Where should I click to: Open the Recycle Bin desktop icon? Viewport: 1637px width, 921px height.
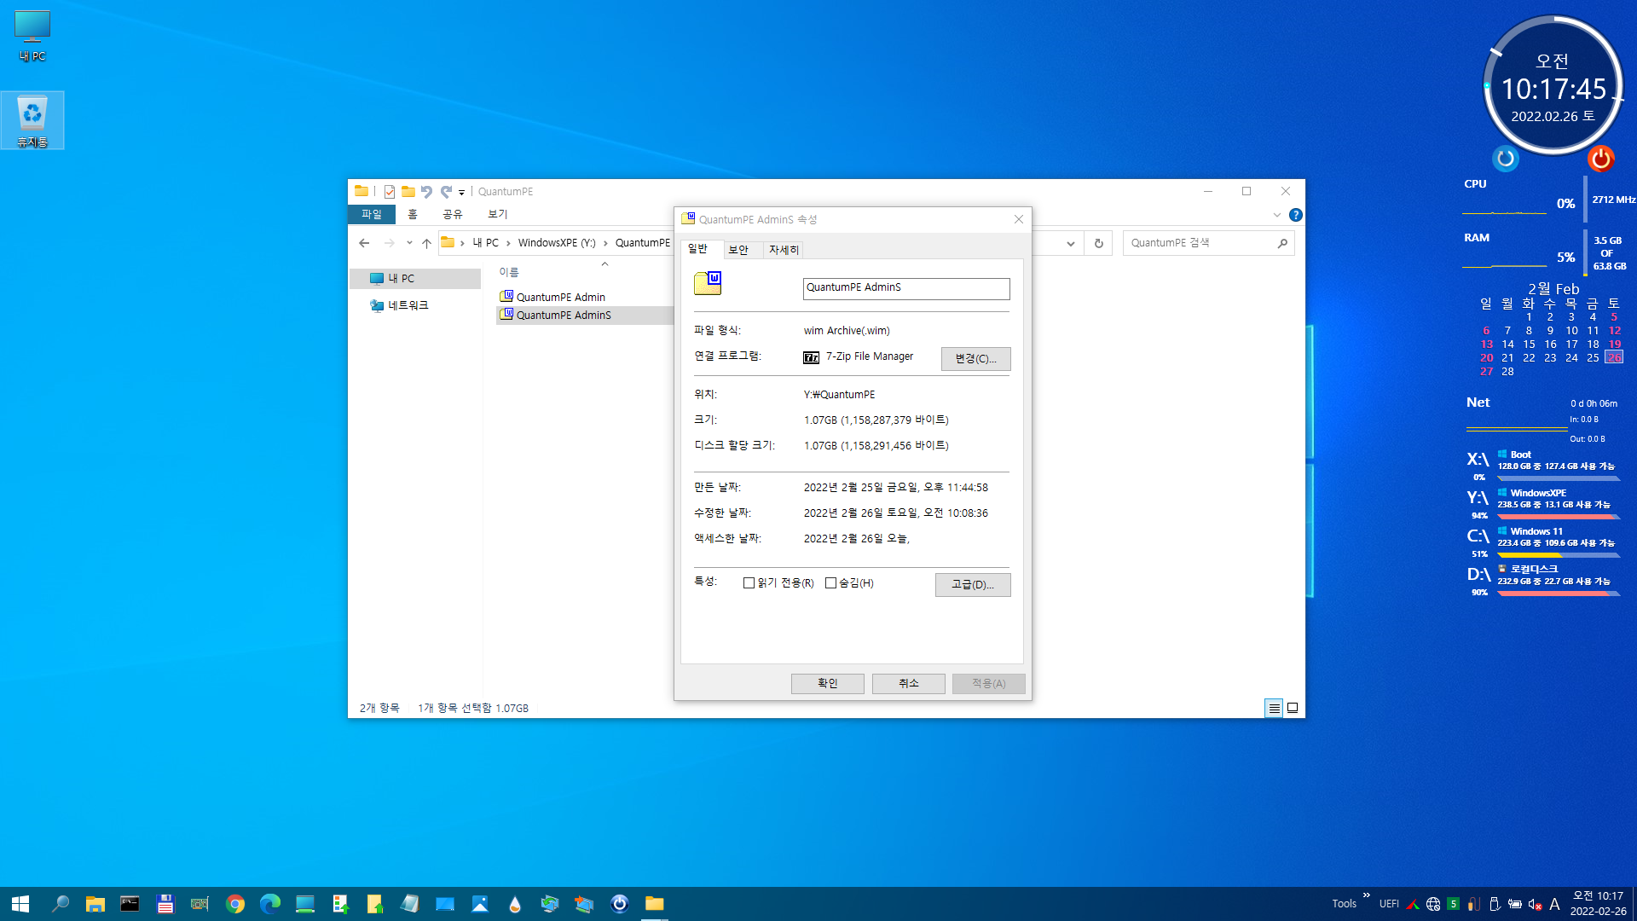[32, 120]
